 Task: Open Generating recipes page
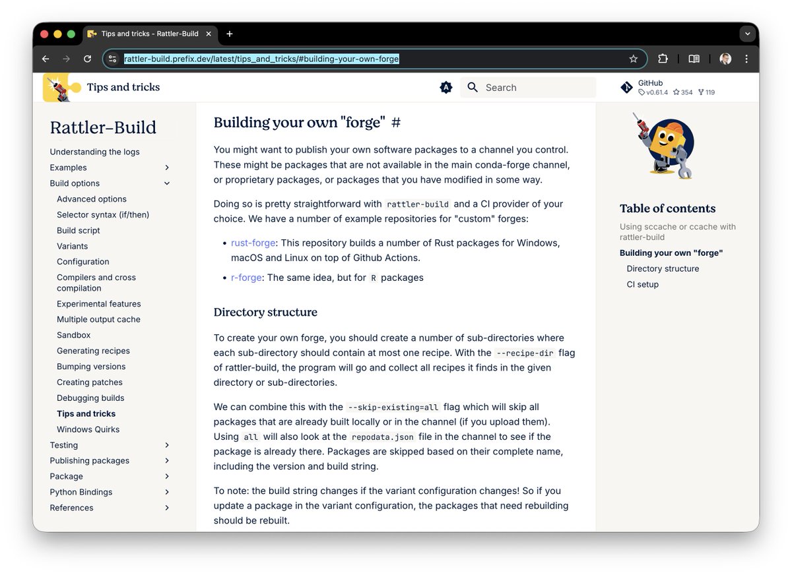[93, 351]
